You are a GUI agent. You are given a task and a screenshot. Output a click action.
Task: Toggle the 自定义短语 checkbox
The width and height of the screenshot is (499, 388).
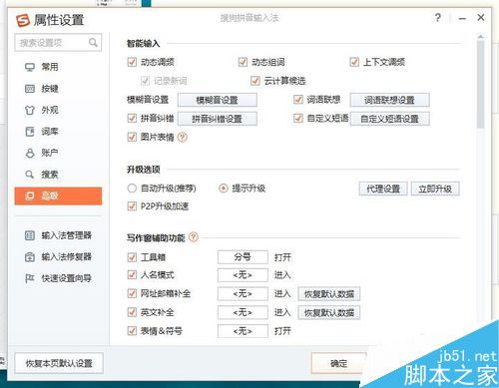[x=297, y=118]
